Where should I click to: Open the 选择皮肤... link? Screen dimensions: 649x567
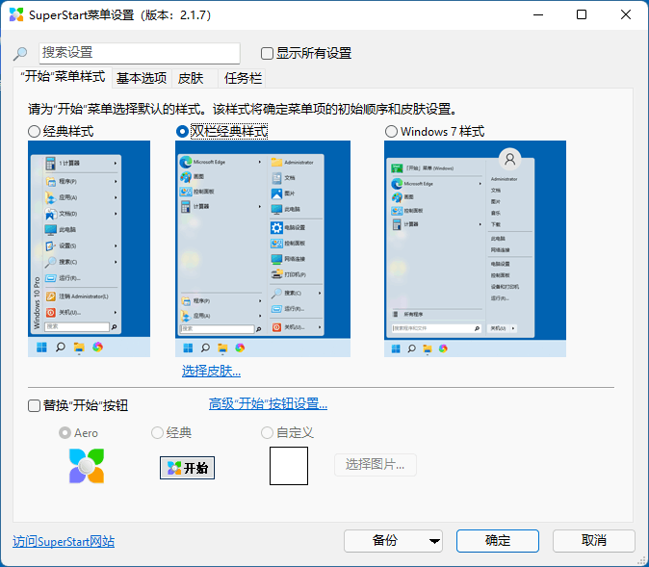(211, 371)
